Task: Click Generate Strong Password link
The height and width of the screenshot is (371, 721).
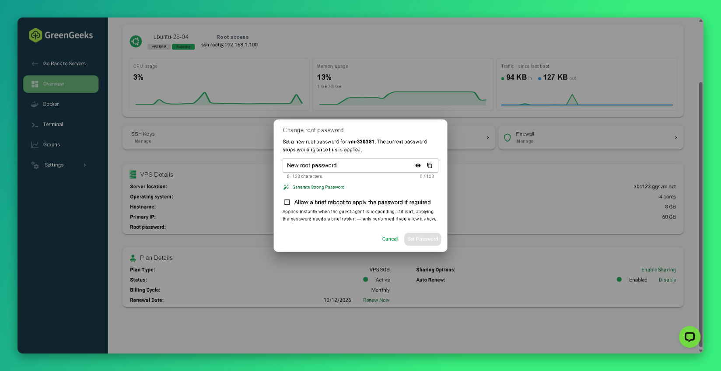Action: (318, 187)
